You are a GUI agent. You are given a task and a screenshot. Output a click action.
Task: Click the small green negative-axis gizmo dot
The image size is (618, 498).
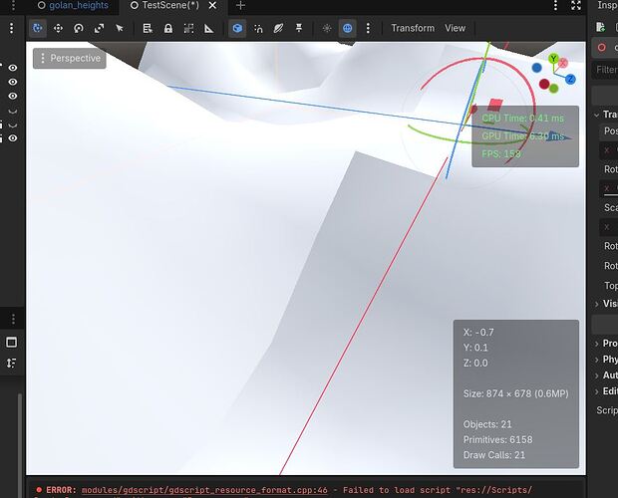[x=554, y=89]
